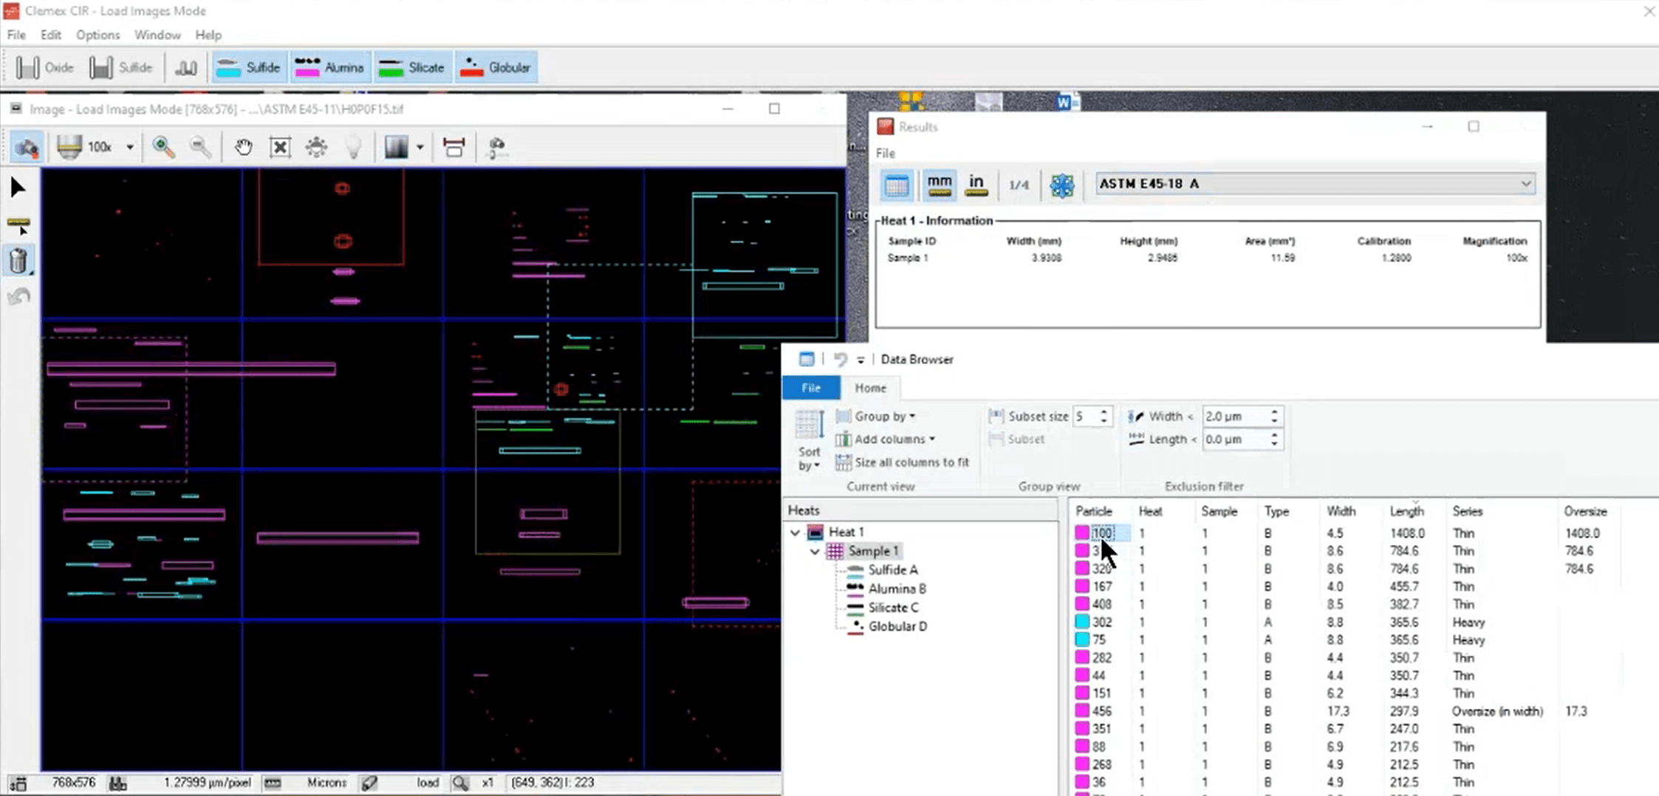Activate the pan hand tool
1659x796 pixels.
[243, 147]
